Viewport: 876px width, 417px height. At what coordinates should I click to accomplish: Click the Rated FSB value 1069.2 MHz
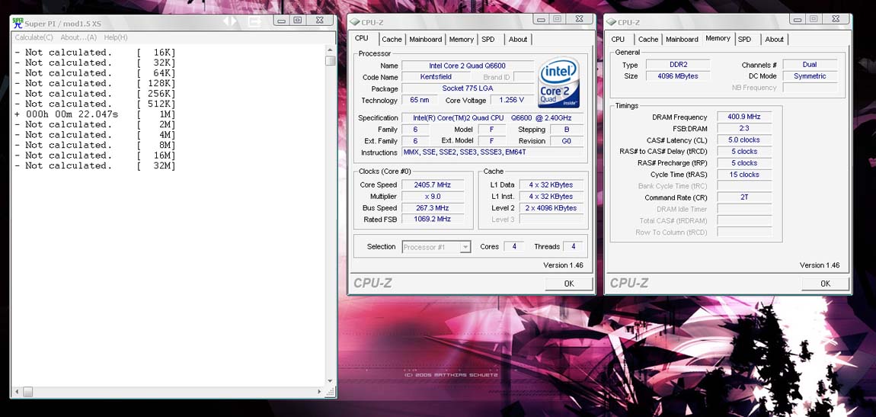click(x=433, y=219)
